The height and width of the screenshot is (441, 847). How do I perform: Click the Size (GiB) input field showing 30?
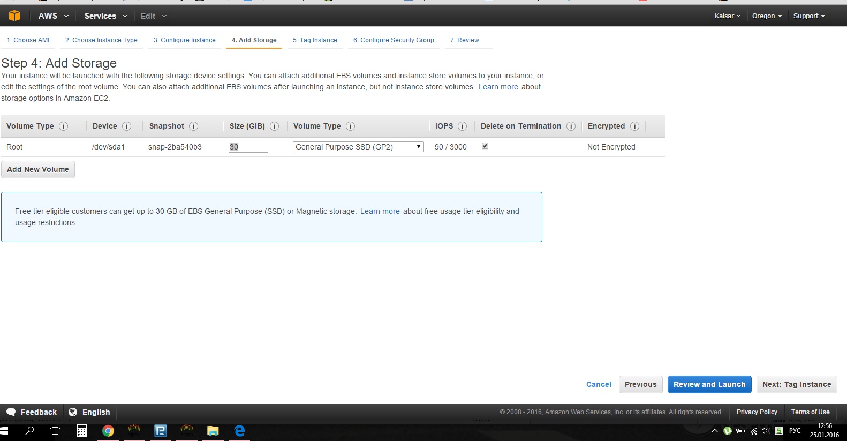tap(248, 147)
